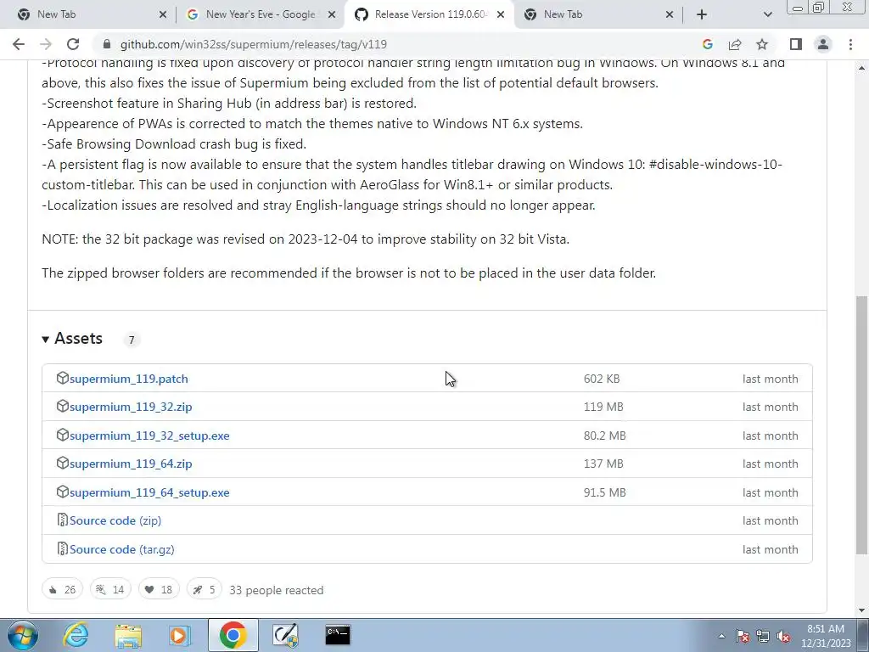The width and height of the screenshot is (869, 652).
Task: Click package icon beside supermium_119_64.zip
Action: [x=63, y=463]
